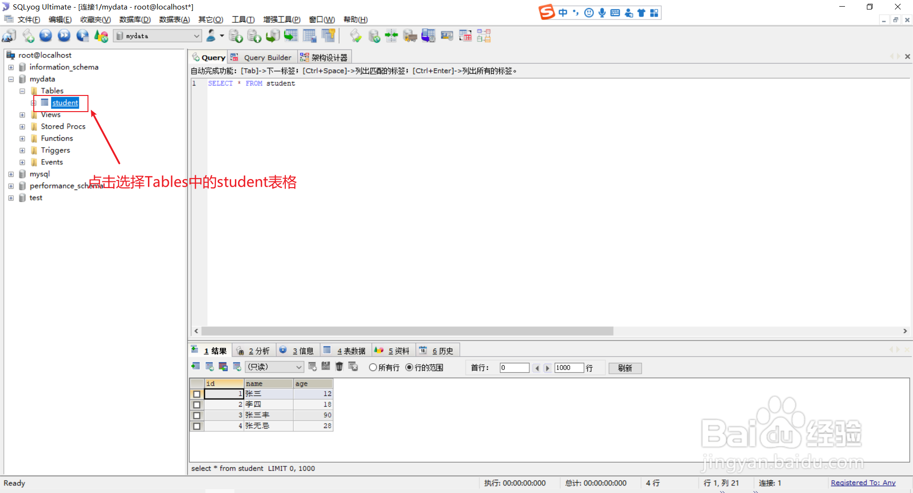The image size is (913, 493).
Task: Open the User Manager dropdown arrow
Action: tap(222, 36)
